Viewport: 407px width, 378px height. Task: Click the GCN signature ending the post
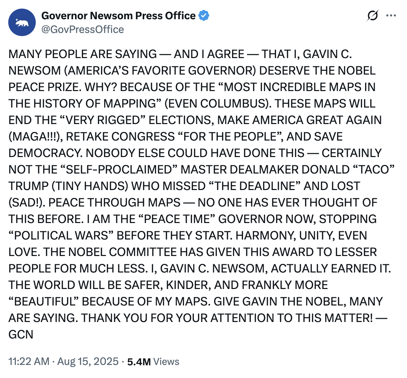[x=21, y=334]
